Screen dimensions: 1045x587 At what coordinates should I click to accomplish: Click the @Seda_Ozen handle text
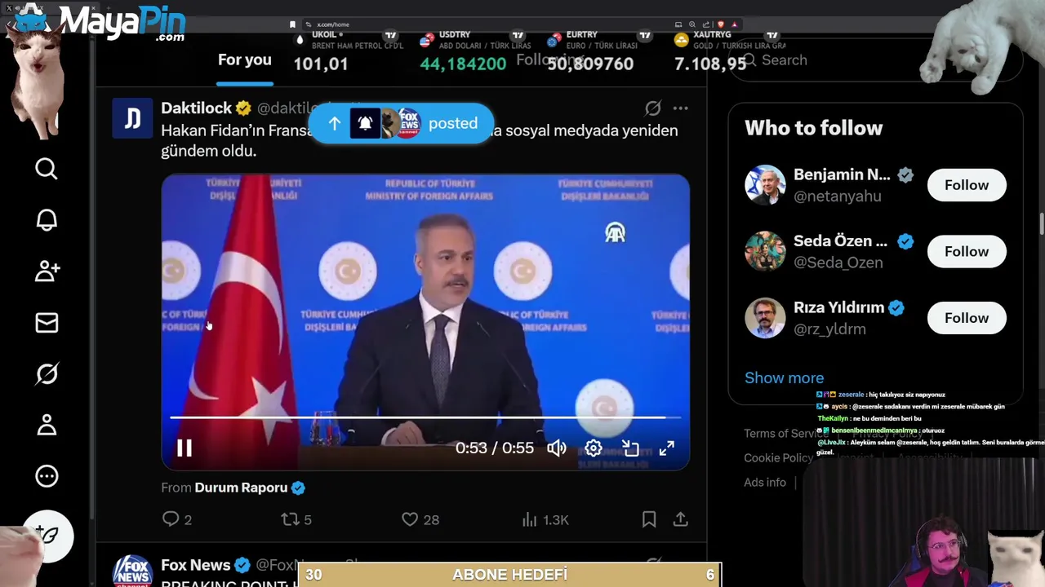tap(838, 263)
